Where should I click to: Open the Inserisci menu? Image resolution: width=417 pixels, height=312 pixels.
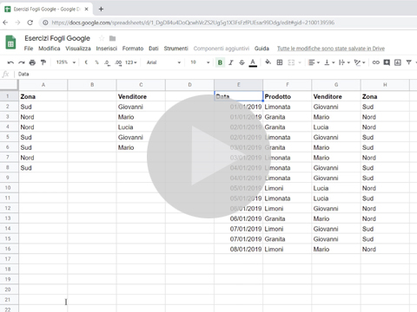(107, 49)
